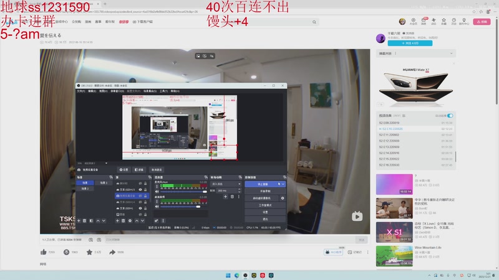Open mixer options dots at mixer bottom

click(x=163, y=221)
